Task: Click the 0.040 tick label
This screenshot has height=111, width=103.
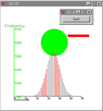Action: [18, 70]
